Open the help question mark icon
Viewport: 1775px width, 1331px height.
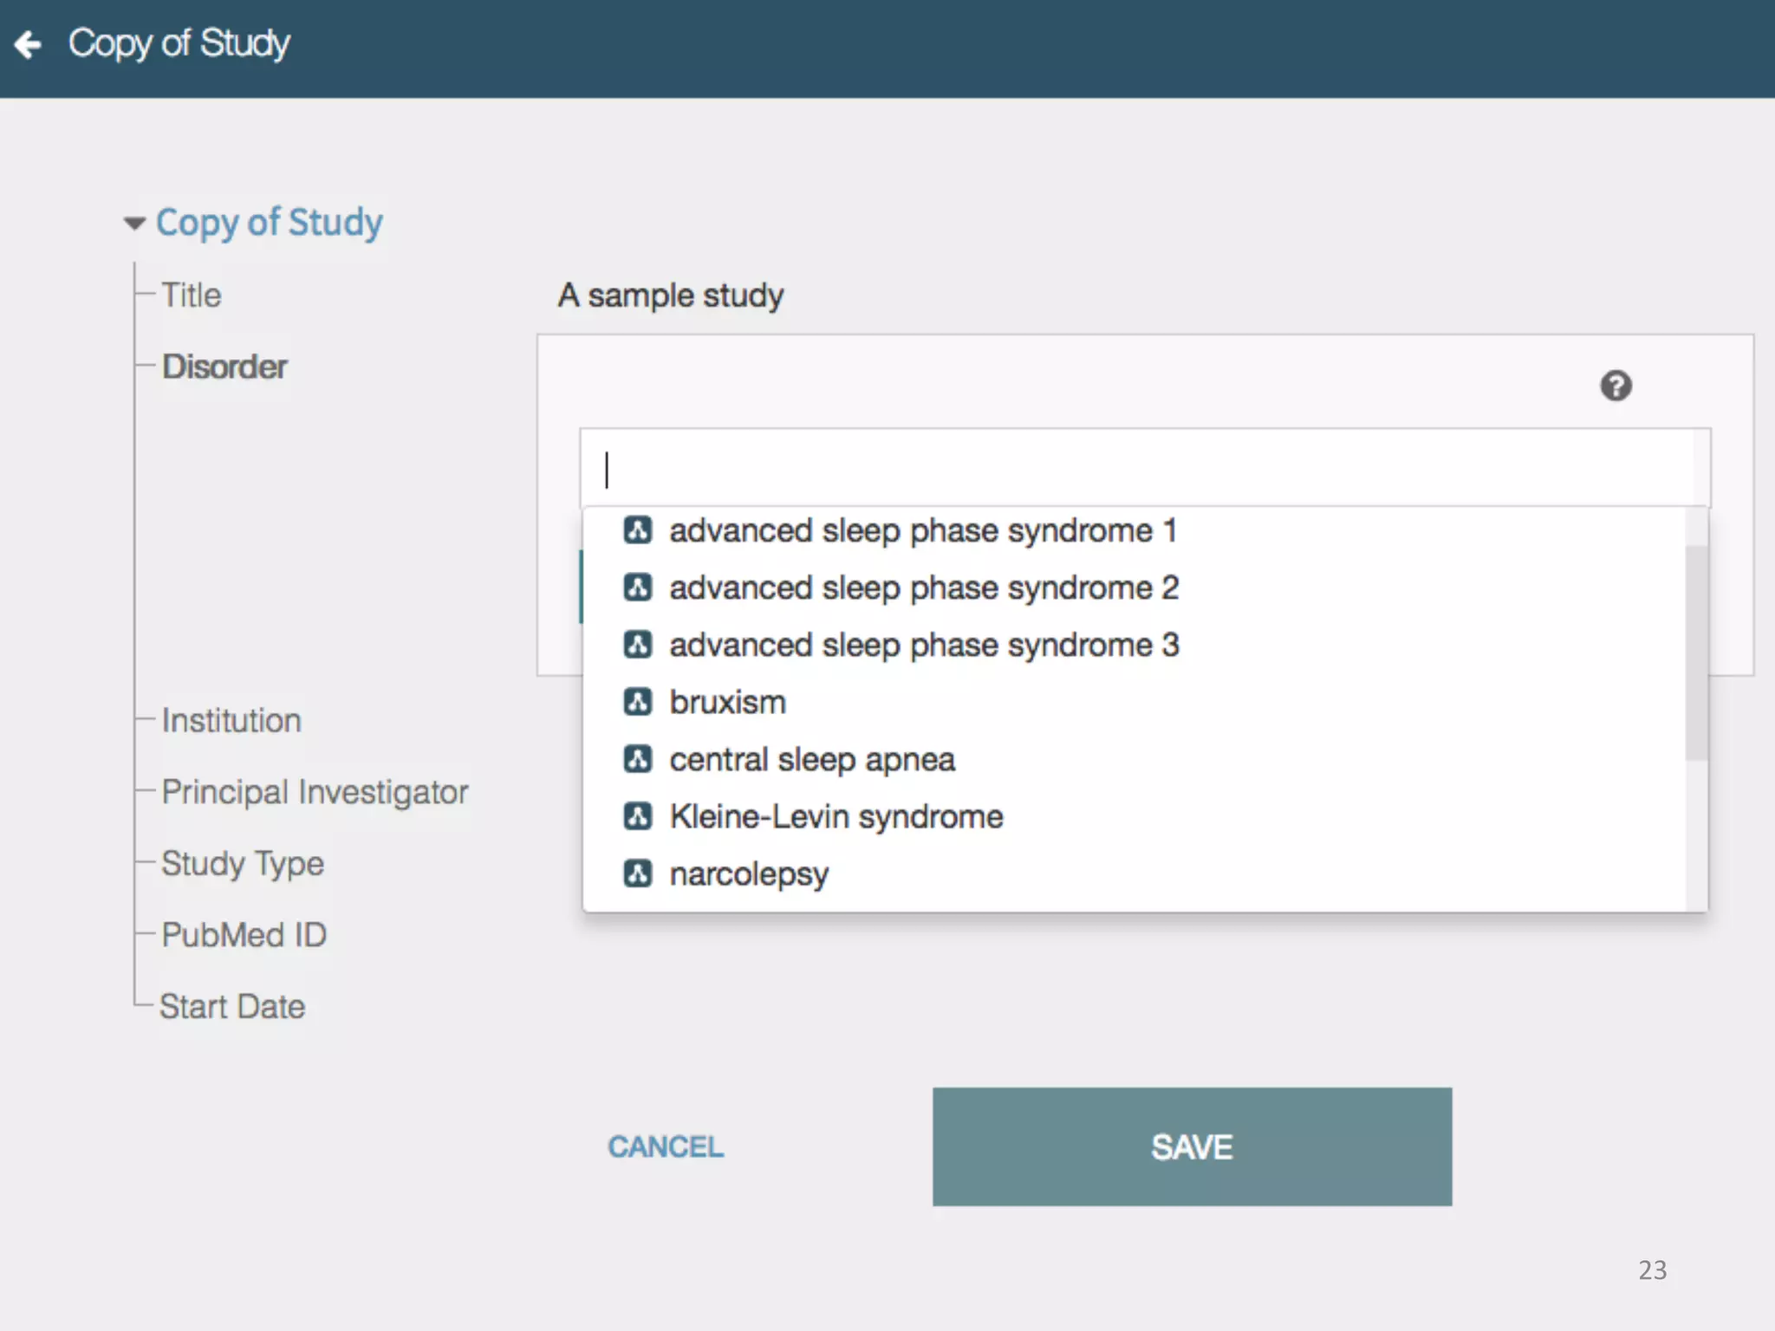pos(1616,386)
